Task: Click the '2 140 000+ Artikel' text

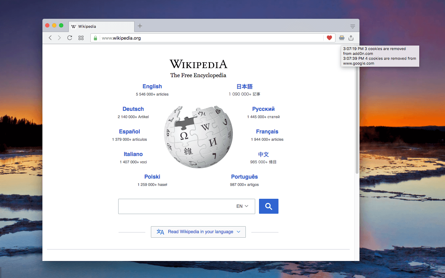Action: [x=133, y=117]
